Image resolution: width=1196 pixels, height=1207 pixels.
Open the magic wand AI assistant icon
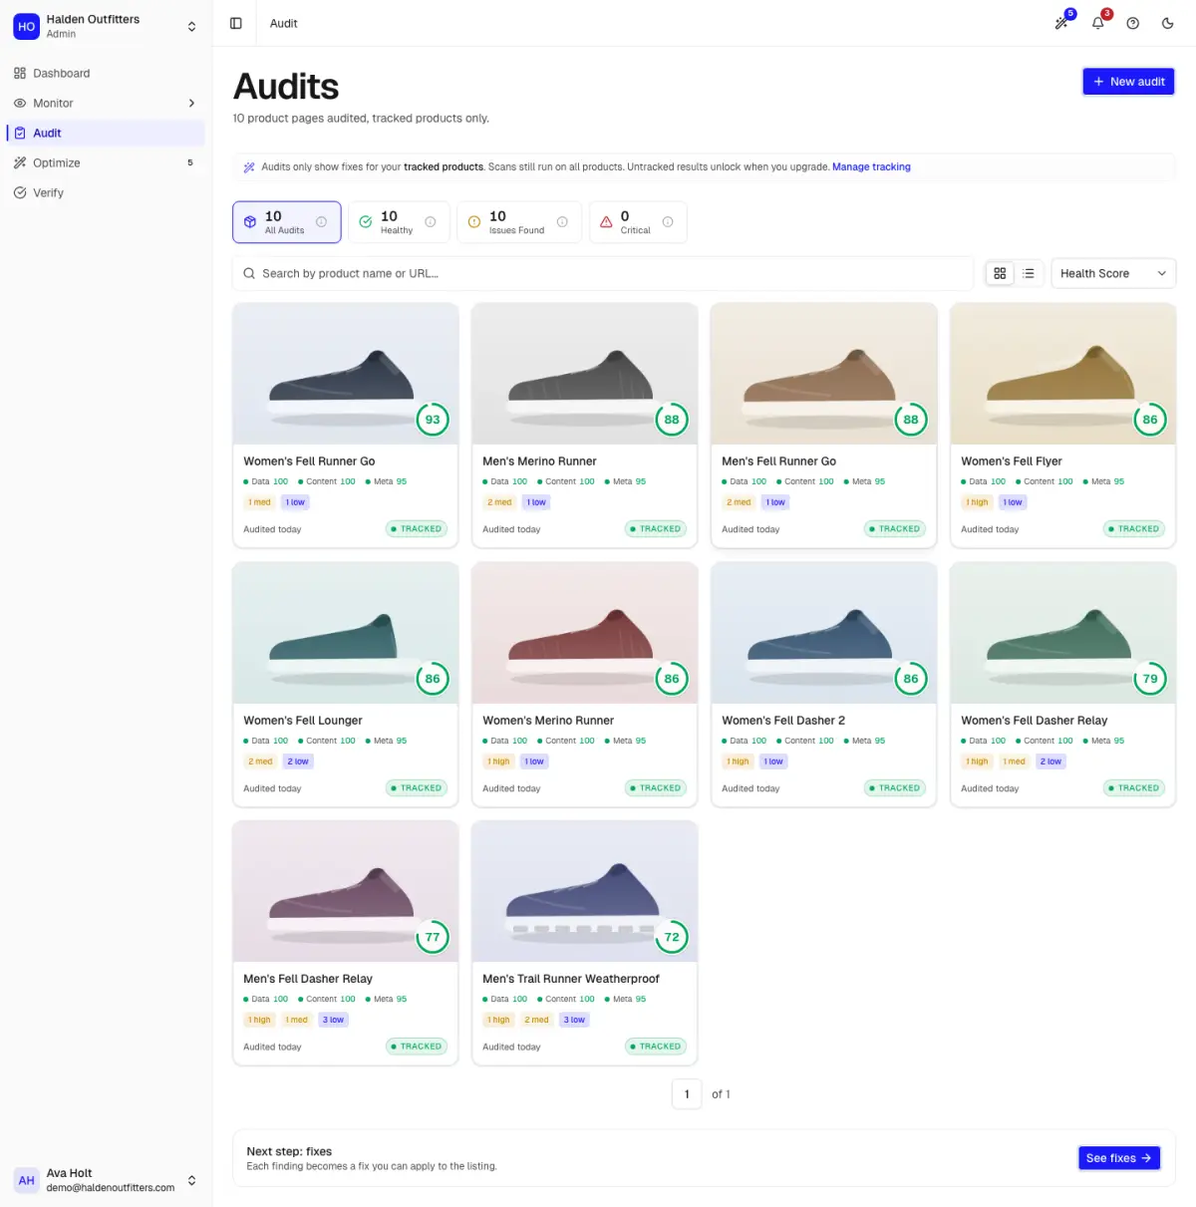coord(1062,23)
